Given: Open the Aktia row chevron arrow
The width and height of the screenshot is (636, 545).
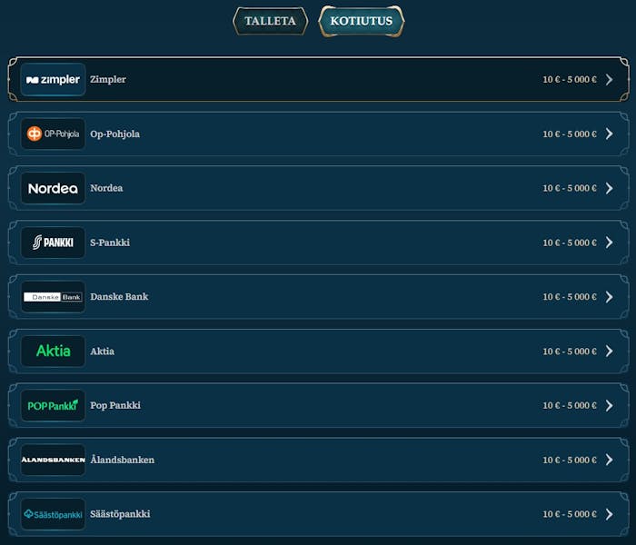Looking at the screenshot, I should pyautogui.click(x=610, y=352).
